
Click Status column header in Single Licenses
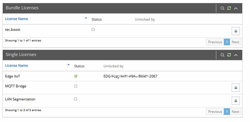(79, 66)
